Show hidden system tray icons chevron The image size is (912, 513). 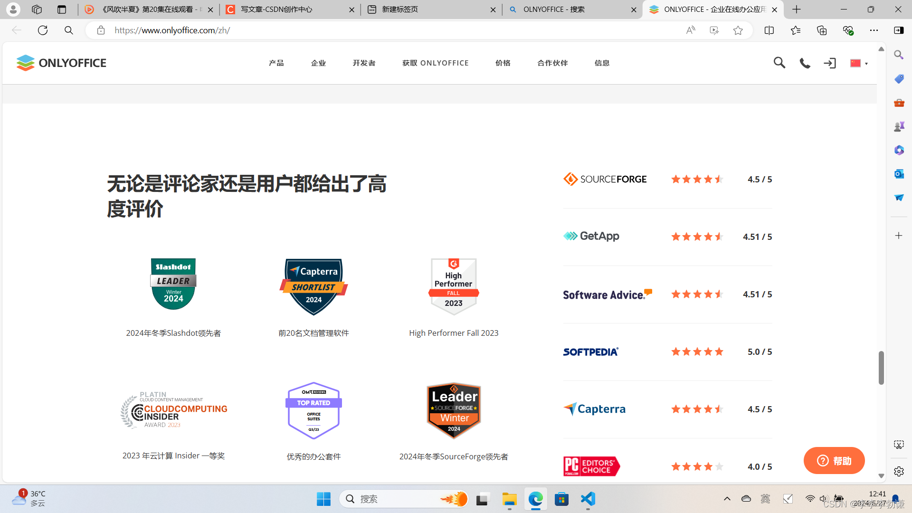[x=727, y=499]
